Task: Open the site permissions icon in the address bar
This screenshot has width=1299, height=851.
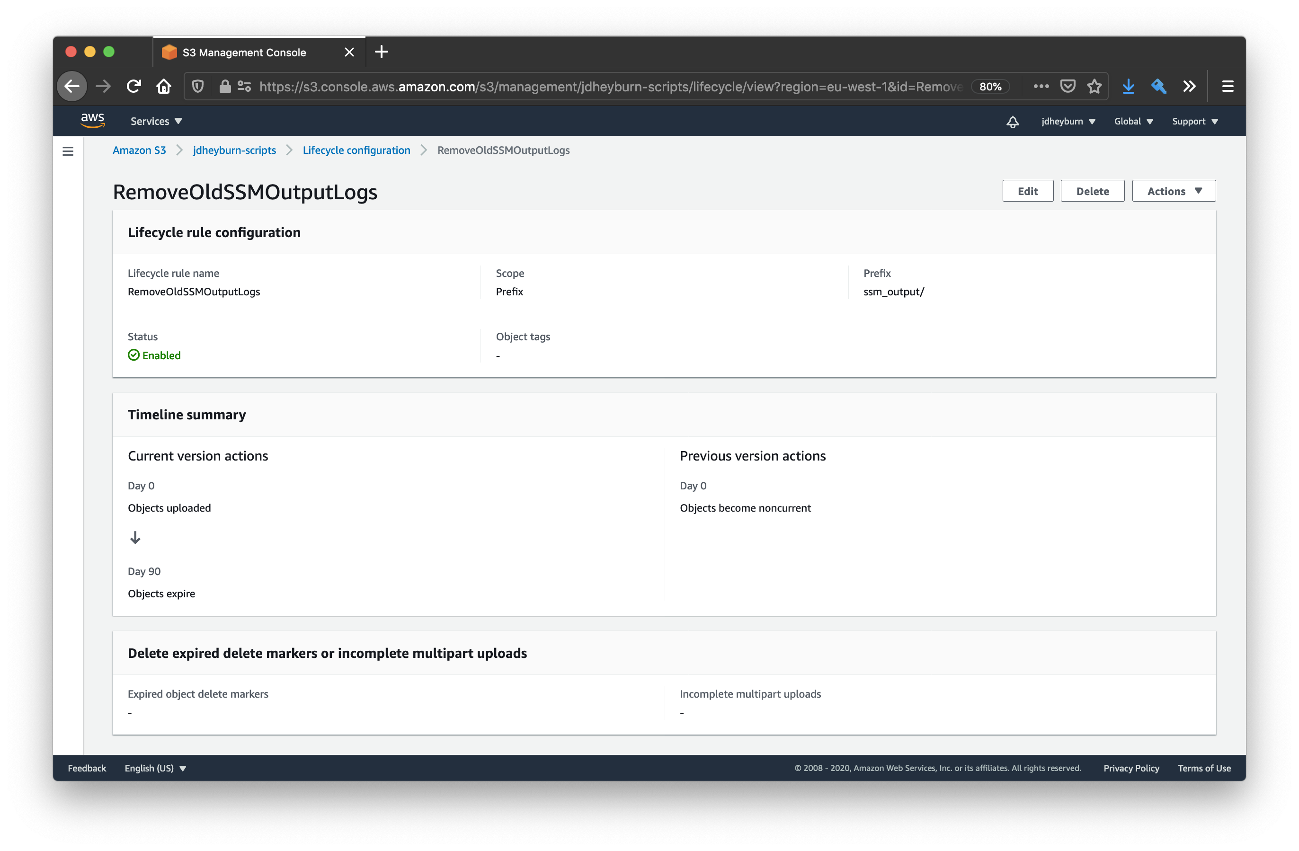Action: pos(244,86)
